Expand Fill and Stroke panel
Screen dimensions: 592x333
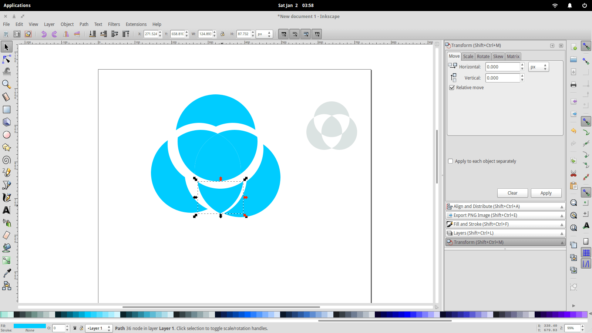coord(505,224)
